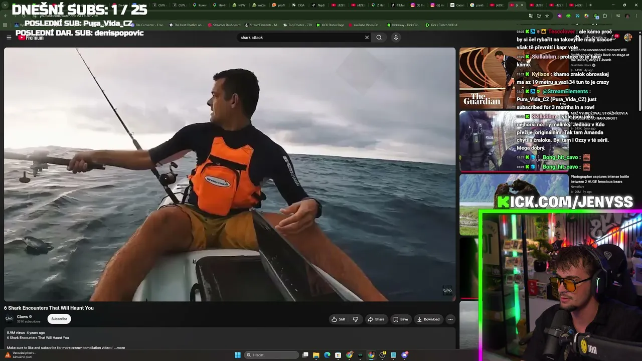The width and height of the screenshot is (642, 361).
Task: Switch to the CIGA browser tab
Action: [x=299, y=5]
